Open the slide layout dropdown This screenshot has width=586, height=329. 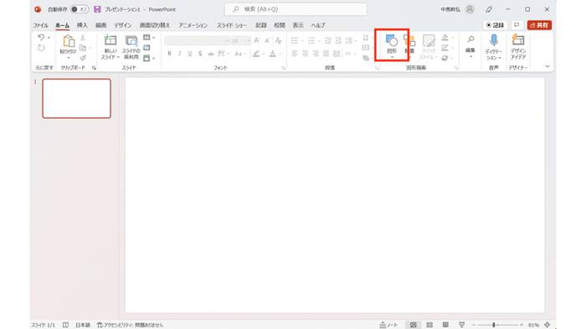click(x=148, y=38)
